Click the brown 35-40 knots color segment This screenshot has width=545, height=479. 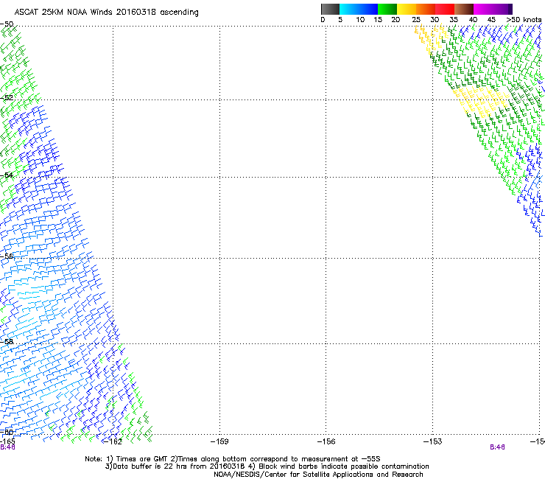click(x=464, y=9)
